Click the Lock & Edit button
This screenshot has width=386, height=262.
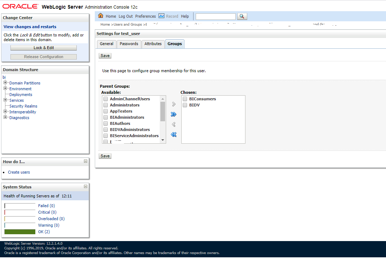coord(44,48)
